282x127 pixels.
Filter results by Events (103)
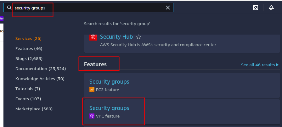pos(28,99)
